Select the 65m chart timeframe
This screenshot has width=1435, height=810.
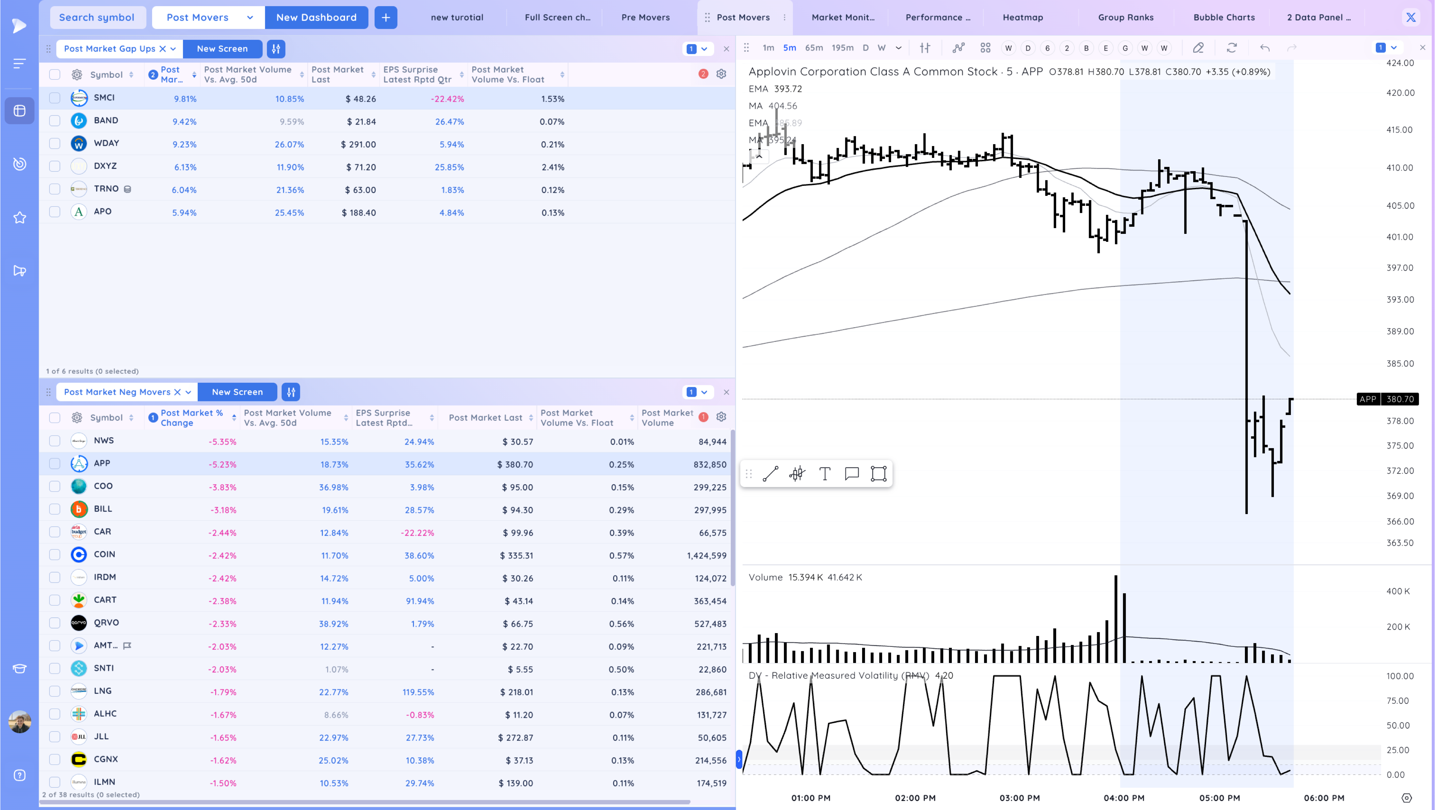tap(814, 48)
